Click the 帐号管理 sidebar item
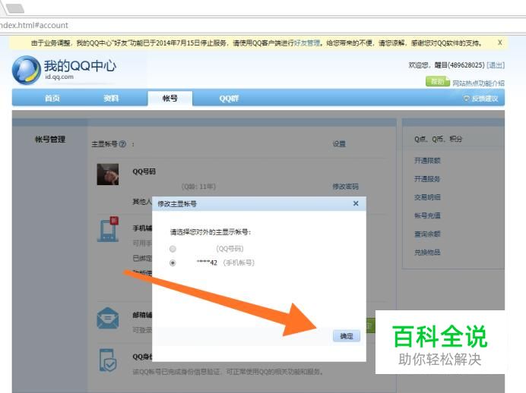 point(50,140)
